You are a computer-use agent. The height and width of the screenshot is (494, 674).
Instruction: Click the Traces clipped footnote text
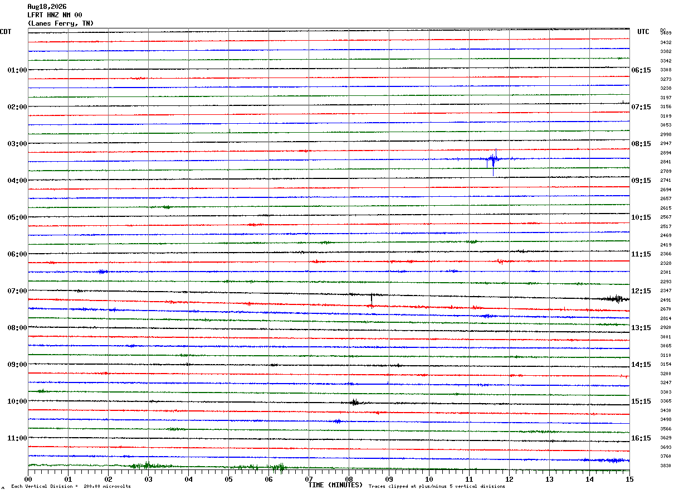point(437,486)
